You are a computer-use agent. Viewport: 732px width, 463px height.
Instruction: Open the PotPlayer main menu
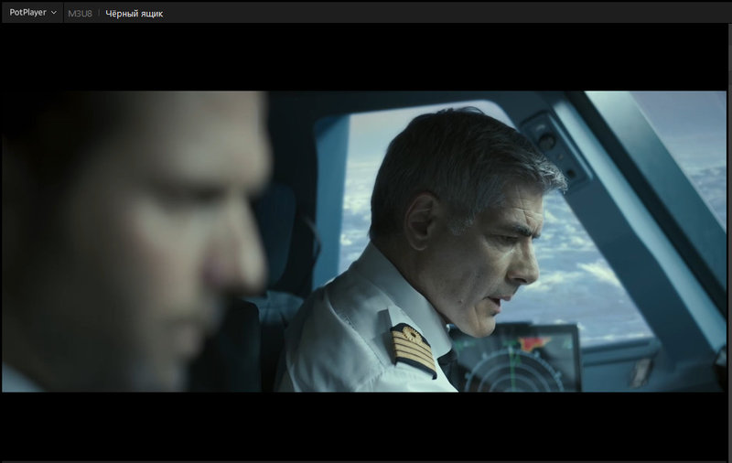coord(33,13)
